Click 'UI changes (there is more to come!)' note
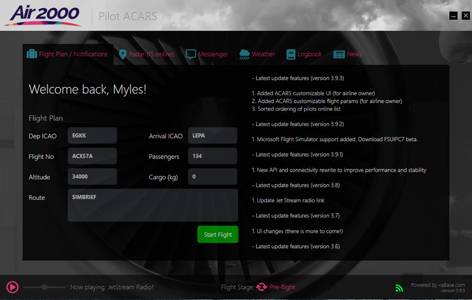This screenshot has height=300, width=472. coord(297,231)
